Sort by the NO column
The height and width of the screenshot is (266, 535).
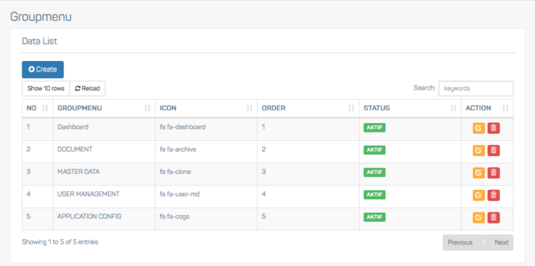coord(38,108)
